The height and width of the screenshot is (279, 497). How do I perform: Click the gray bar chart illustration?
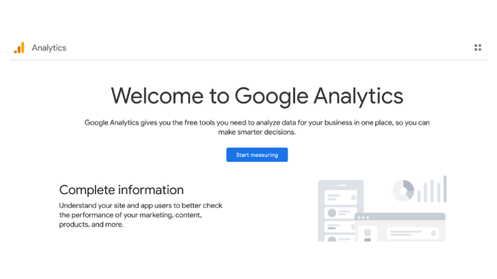[x=432, y=189]
